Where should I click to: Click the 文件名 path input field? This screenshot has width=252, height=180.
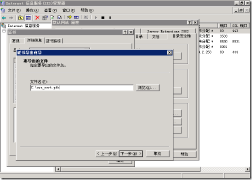click(82, 87)
